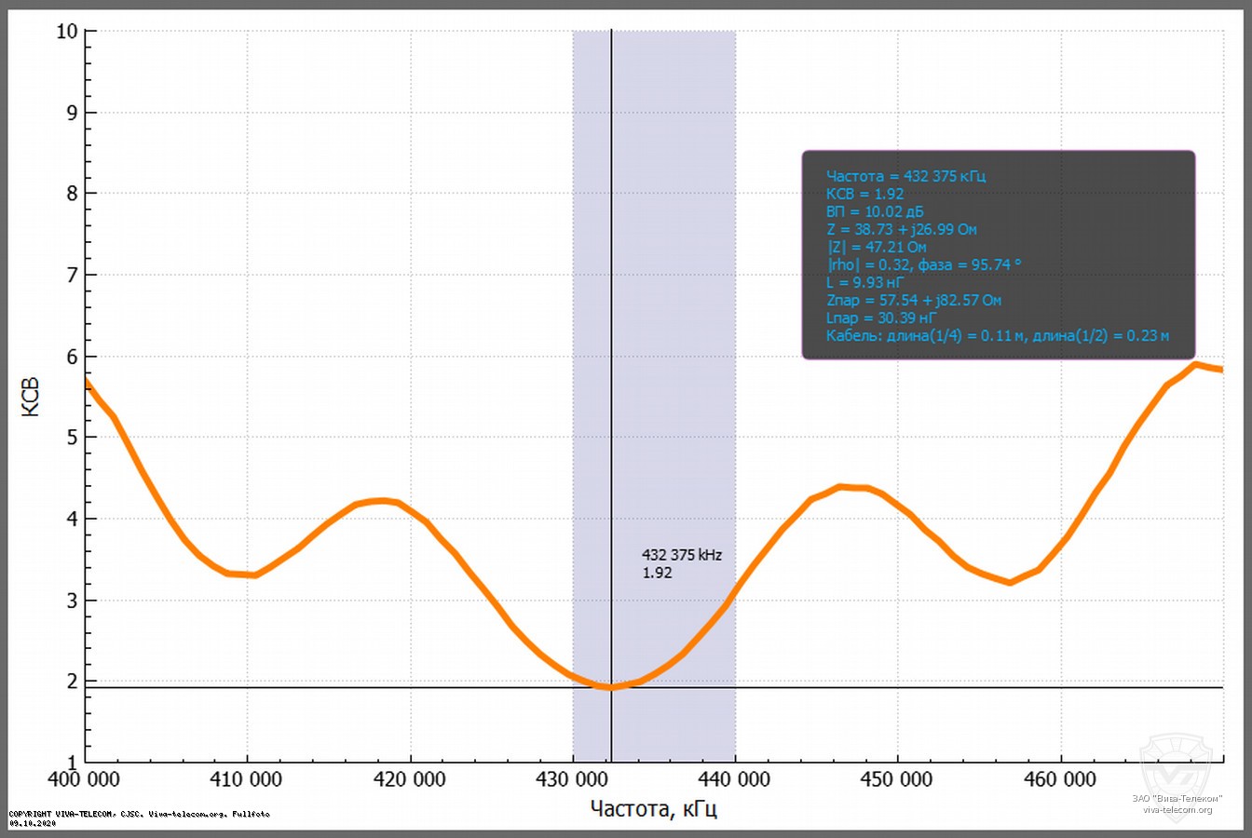Screen dimensions: 1252x838
Task: Click the "Z = 38.73 + j26.99 Ом" impedance line
Action: (901, 229)
